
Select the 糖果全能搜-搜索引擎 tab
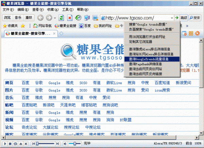[x=31, y=34]
